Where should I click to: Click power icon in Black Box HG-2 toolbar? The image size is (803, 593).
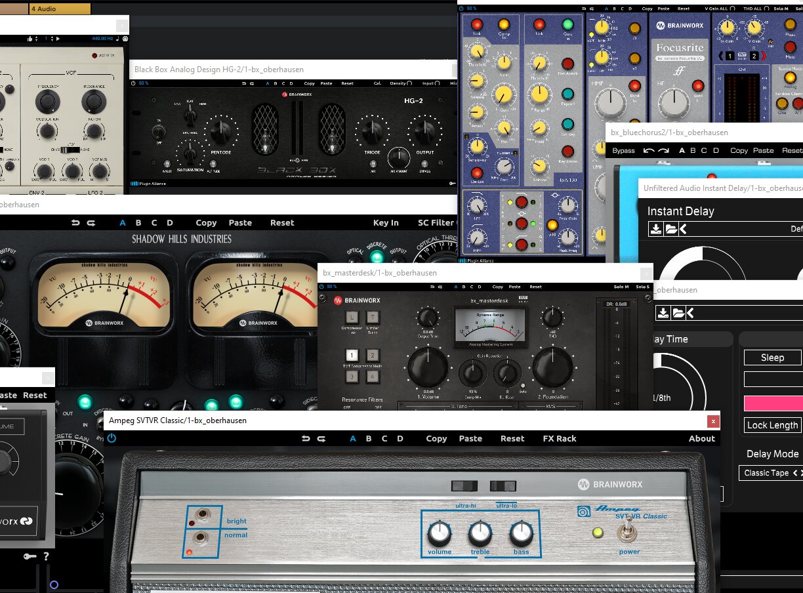point(133,83)
